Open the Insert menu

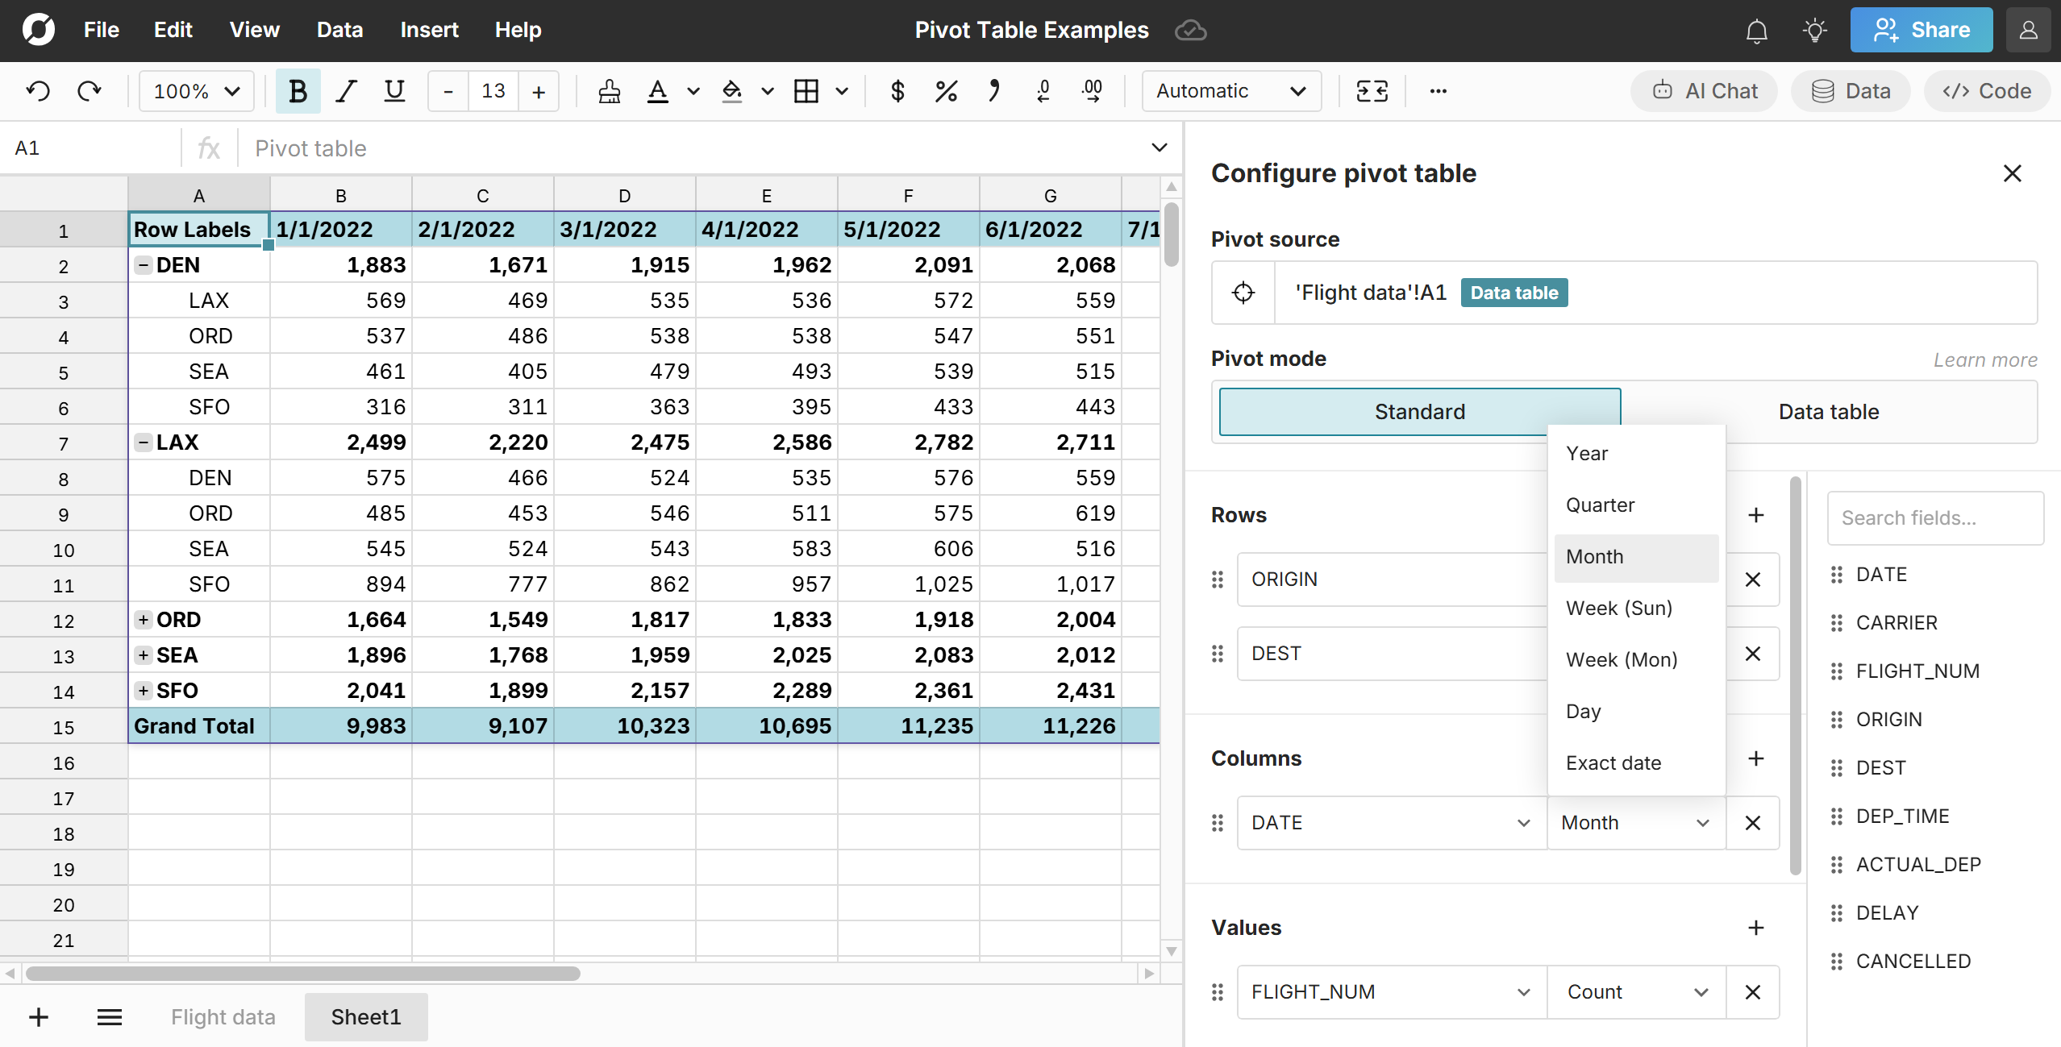[x=430, y=30]
